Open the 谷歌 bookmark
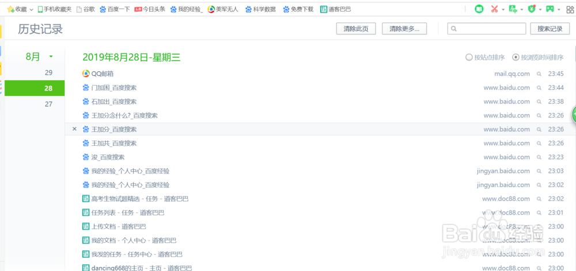Viewport: 576px width, 271px height. [x=85, y=9]
